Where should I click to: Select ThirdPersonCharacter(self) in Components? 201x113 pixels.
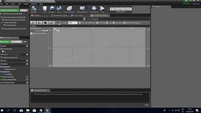[x=12, y=14]
